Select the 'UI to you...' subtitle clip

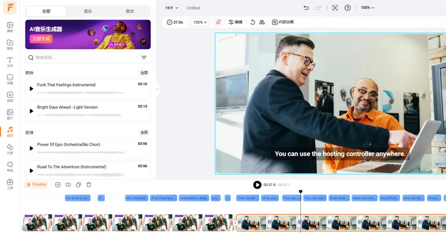click(270, 198)
